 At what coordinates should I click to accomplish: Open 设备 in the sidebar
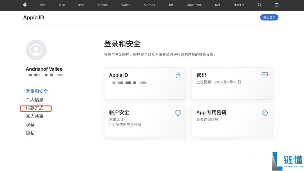tap(30, 124)
